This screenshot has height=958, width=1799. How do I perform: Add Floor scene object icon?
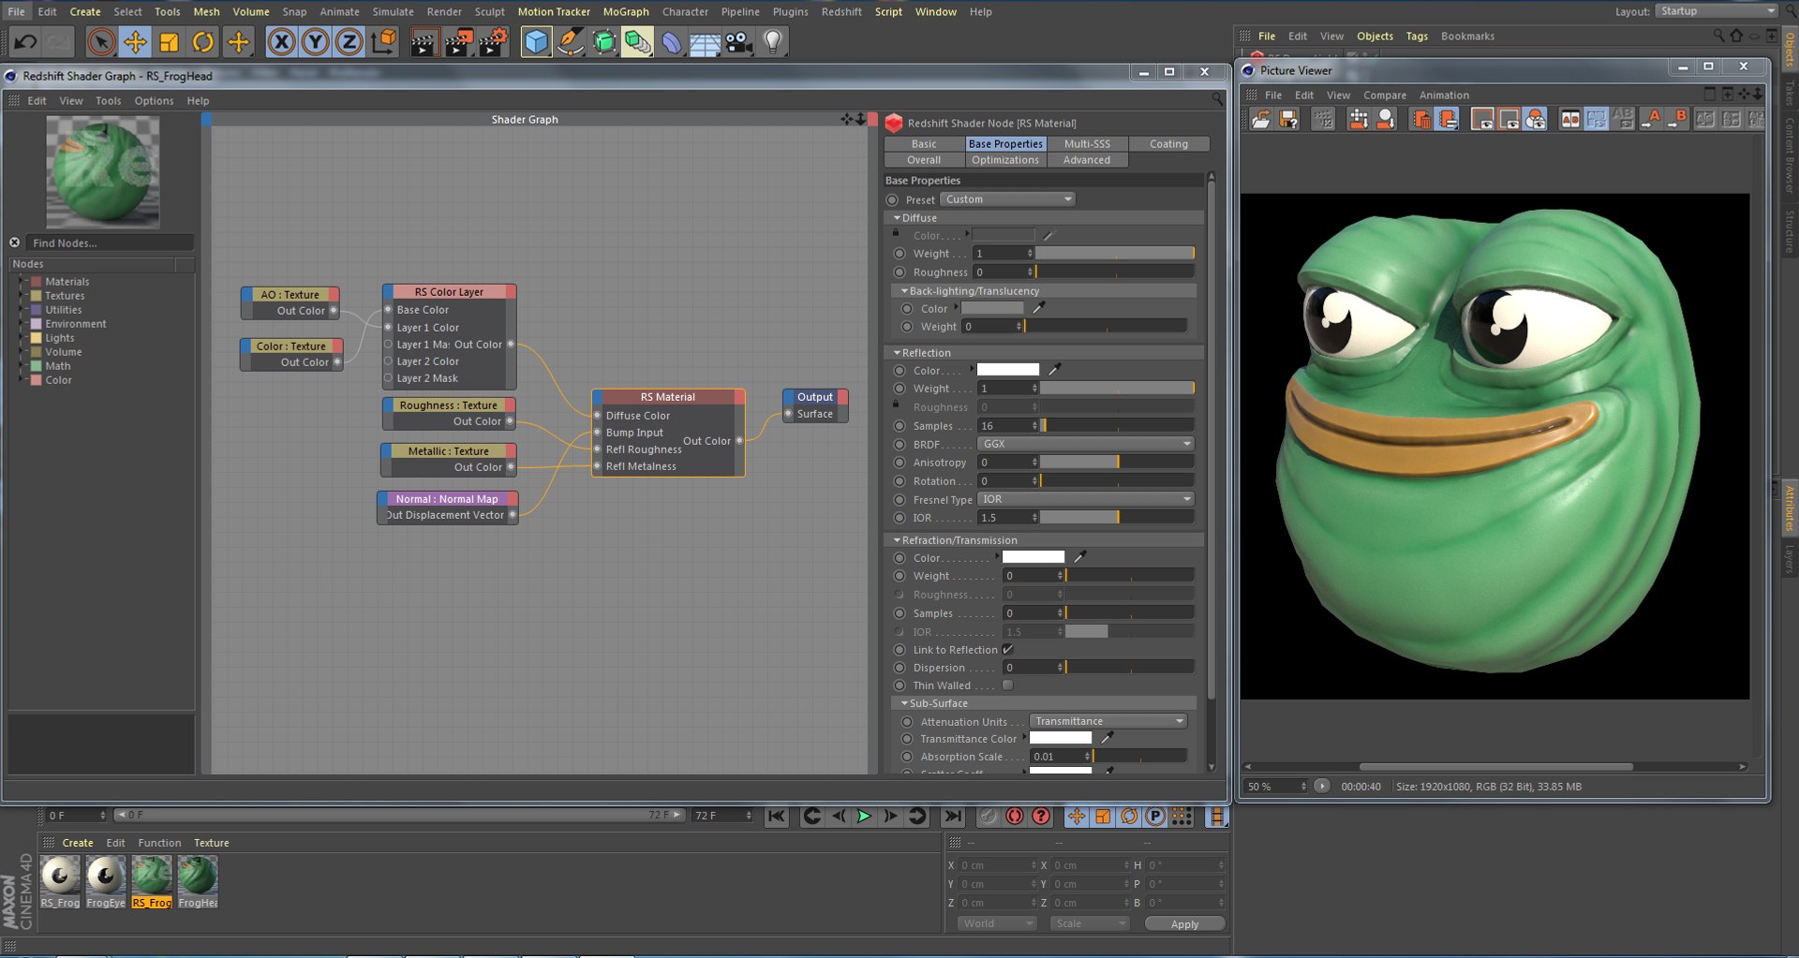coord(706,42)
